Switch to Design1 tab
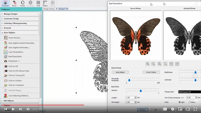Image resolution: width=201 pixels, height=113 pixels. tap(62, 9)
